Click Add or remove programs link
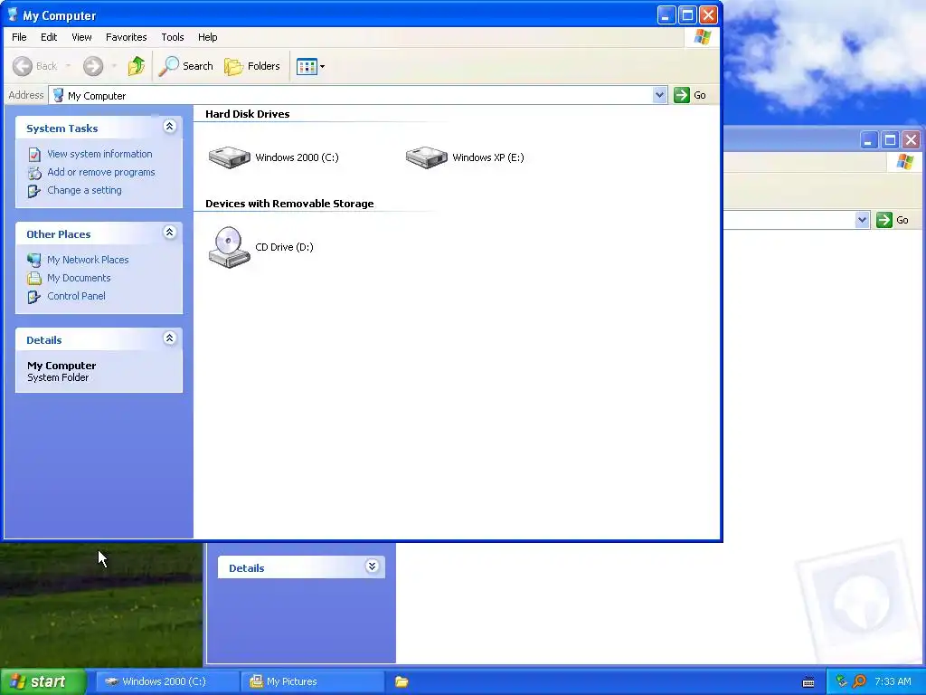 coord(101,172)
